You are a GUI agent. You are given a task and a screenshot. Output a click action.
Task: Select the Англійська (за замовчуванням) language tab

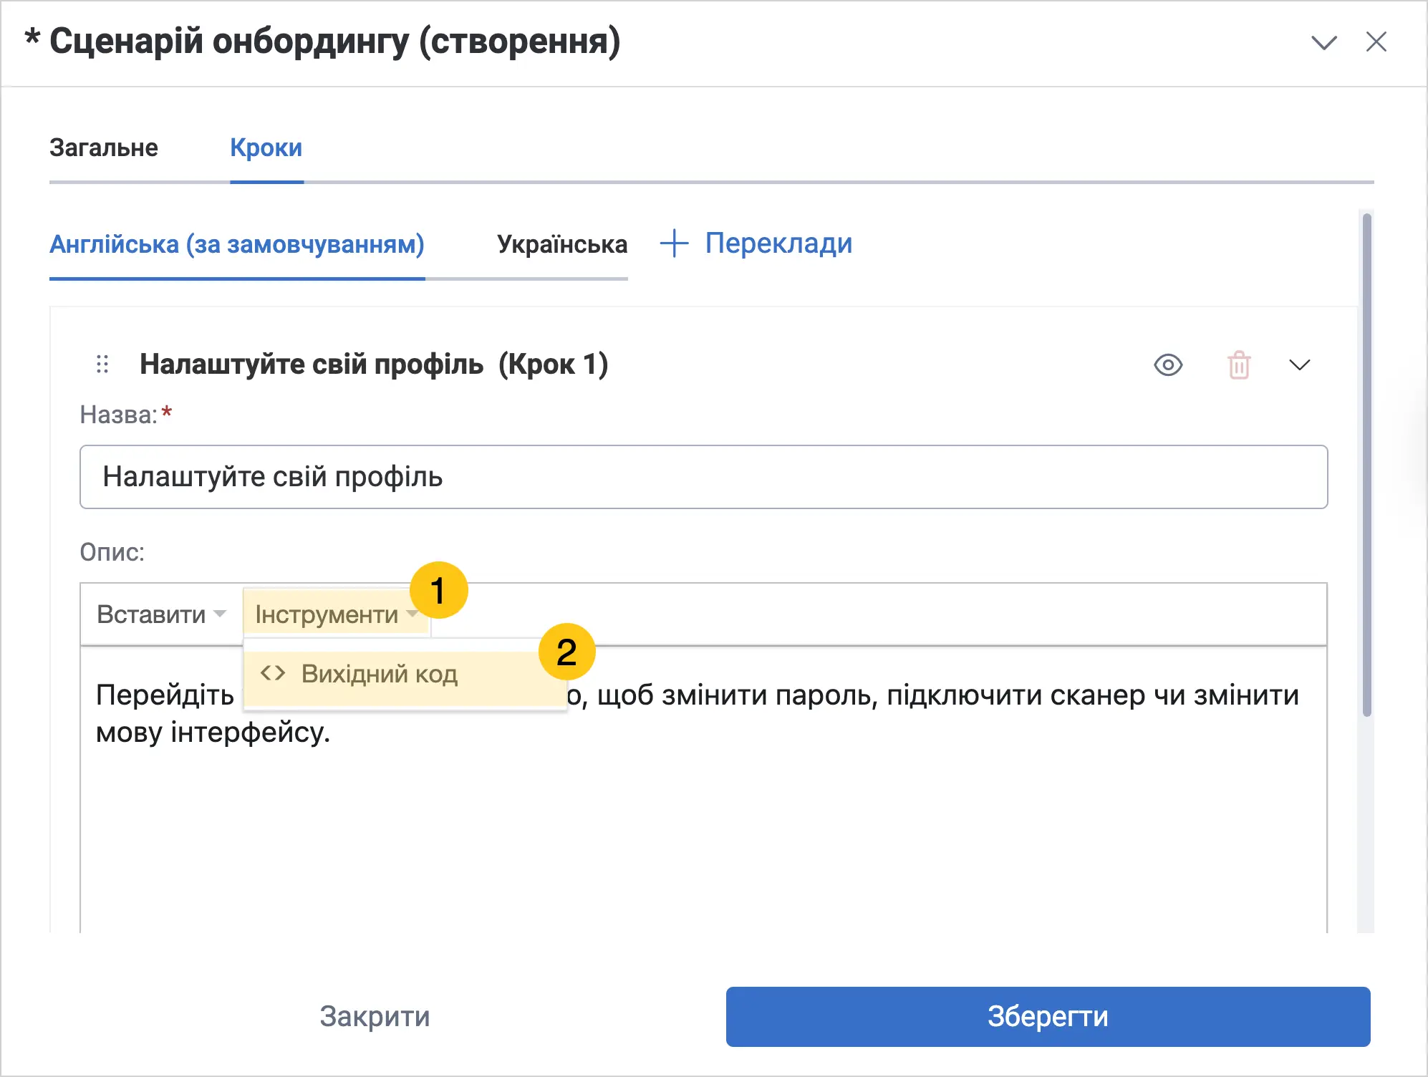(x=237, y=244)
